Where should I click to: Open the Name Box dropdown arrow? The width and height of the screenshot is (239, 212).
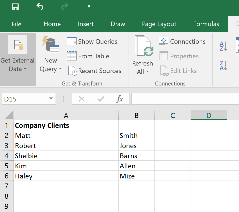click(x=51, y=99)
